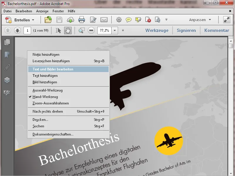
Task: Zoom out with the minus button
Action: click(91, 31)
